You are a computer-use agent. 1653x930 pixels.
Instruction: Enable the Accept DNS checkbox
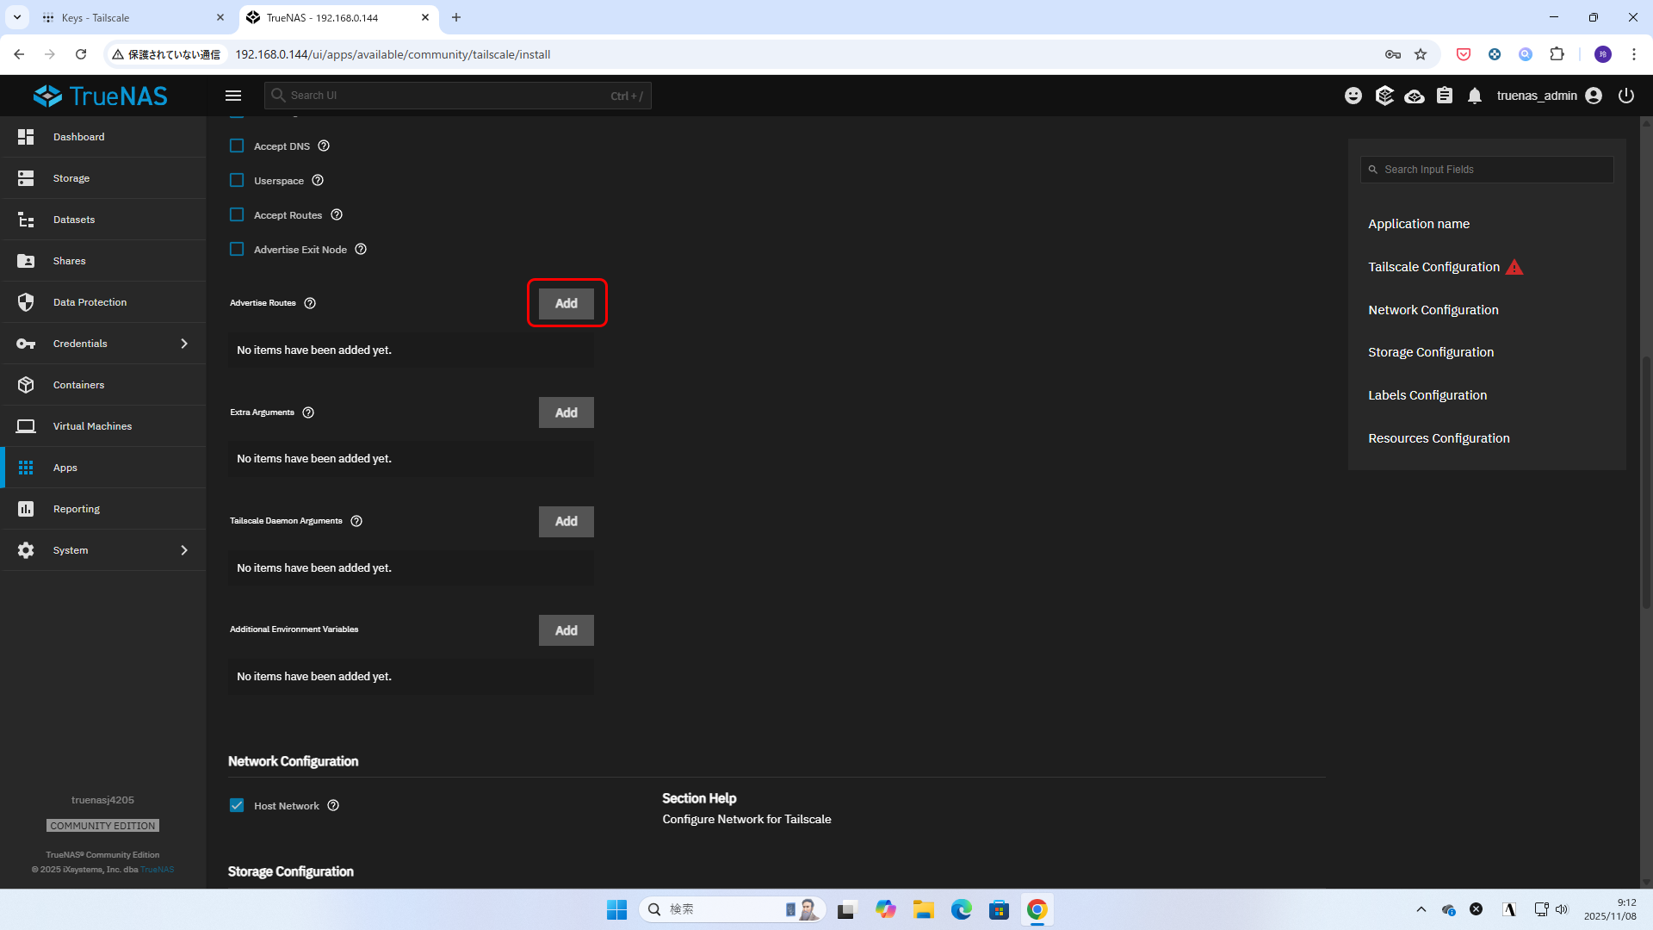pyautogui.click(x=237, y=146)
